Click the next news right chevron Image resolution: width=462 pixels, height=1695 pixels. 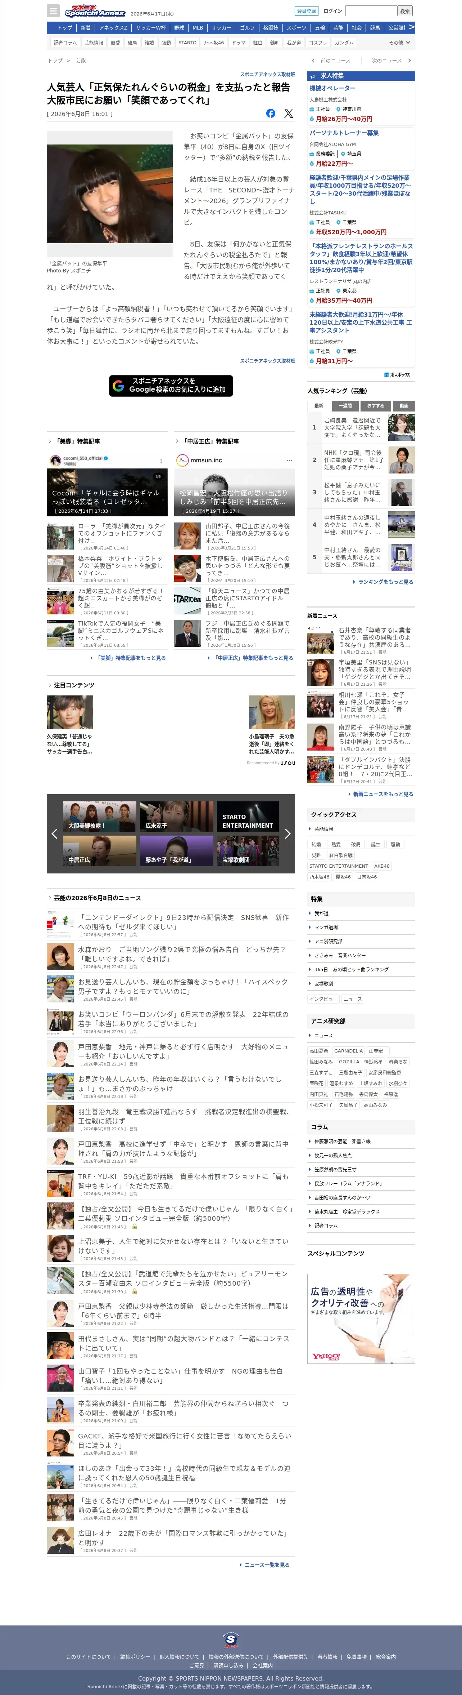point(409,61)
